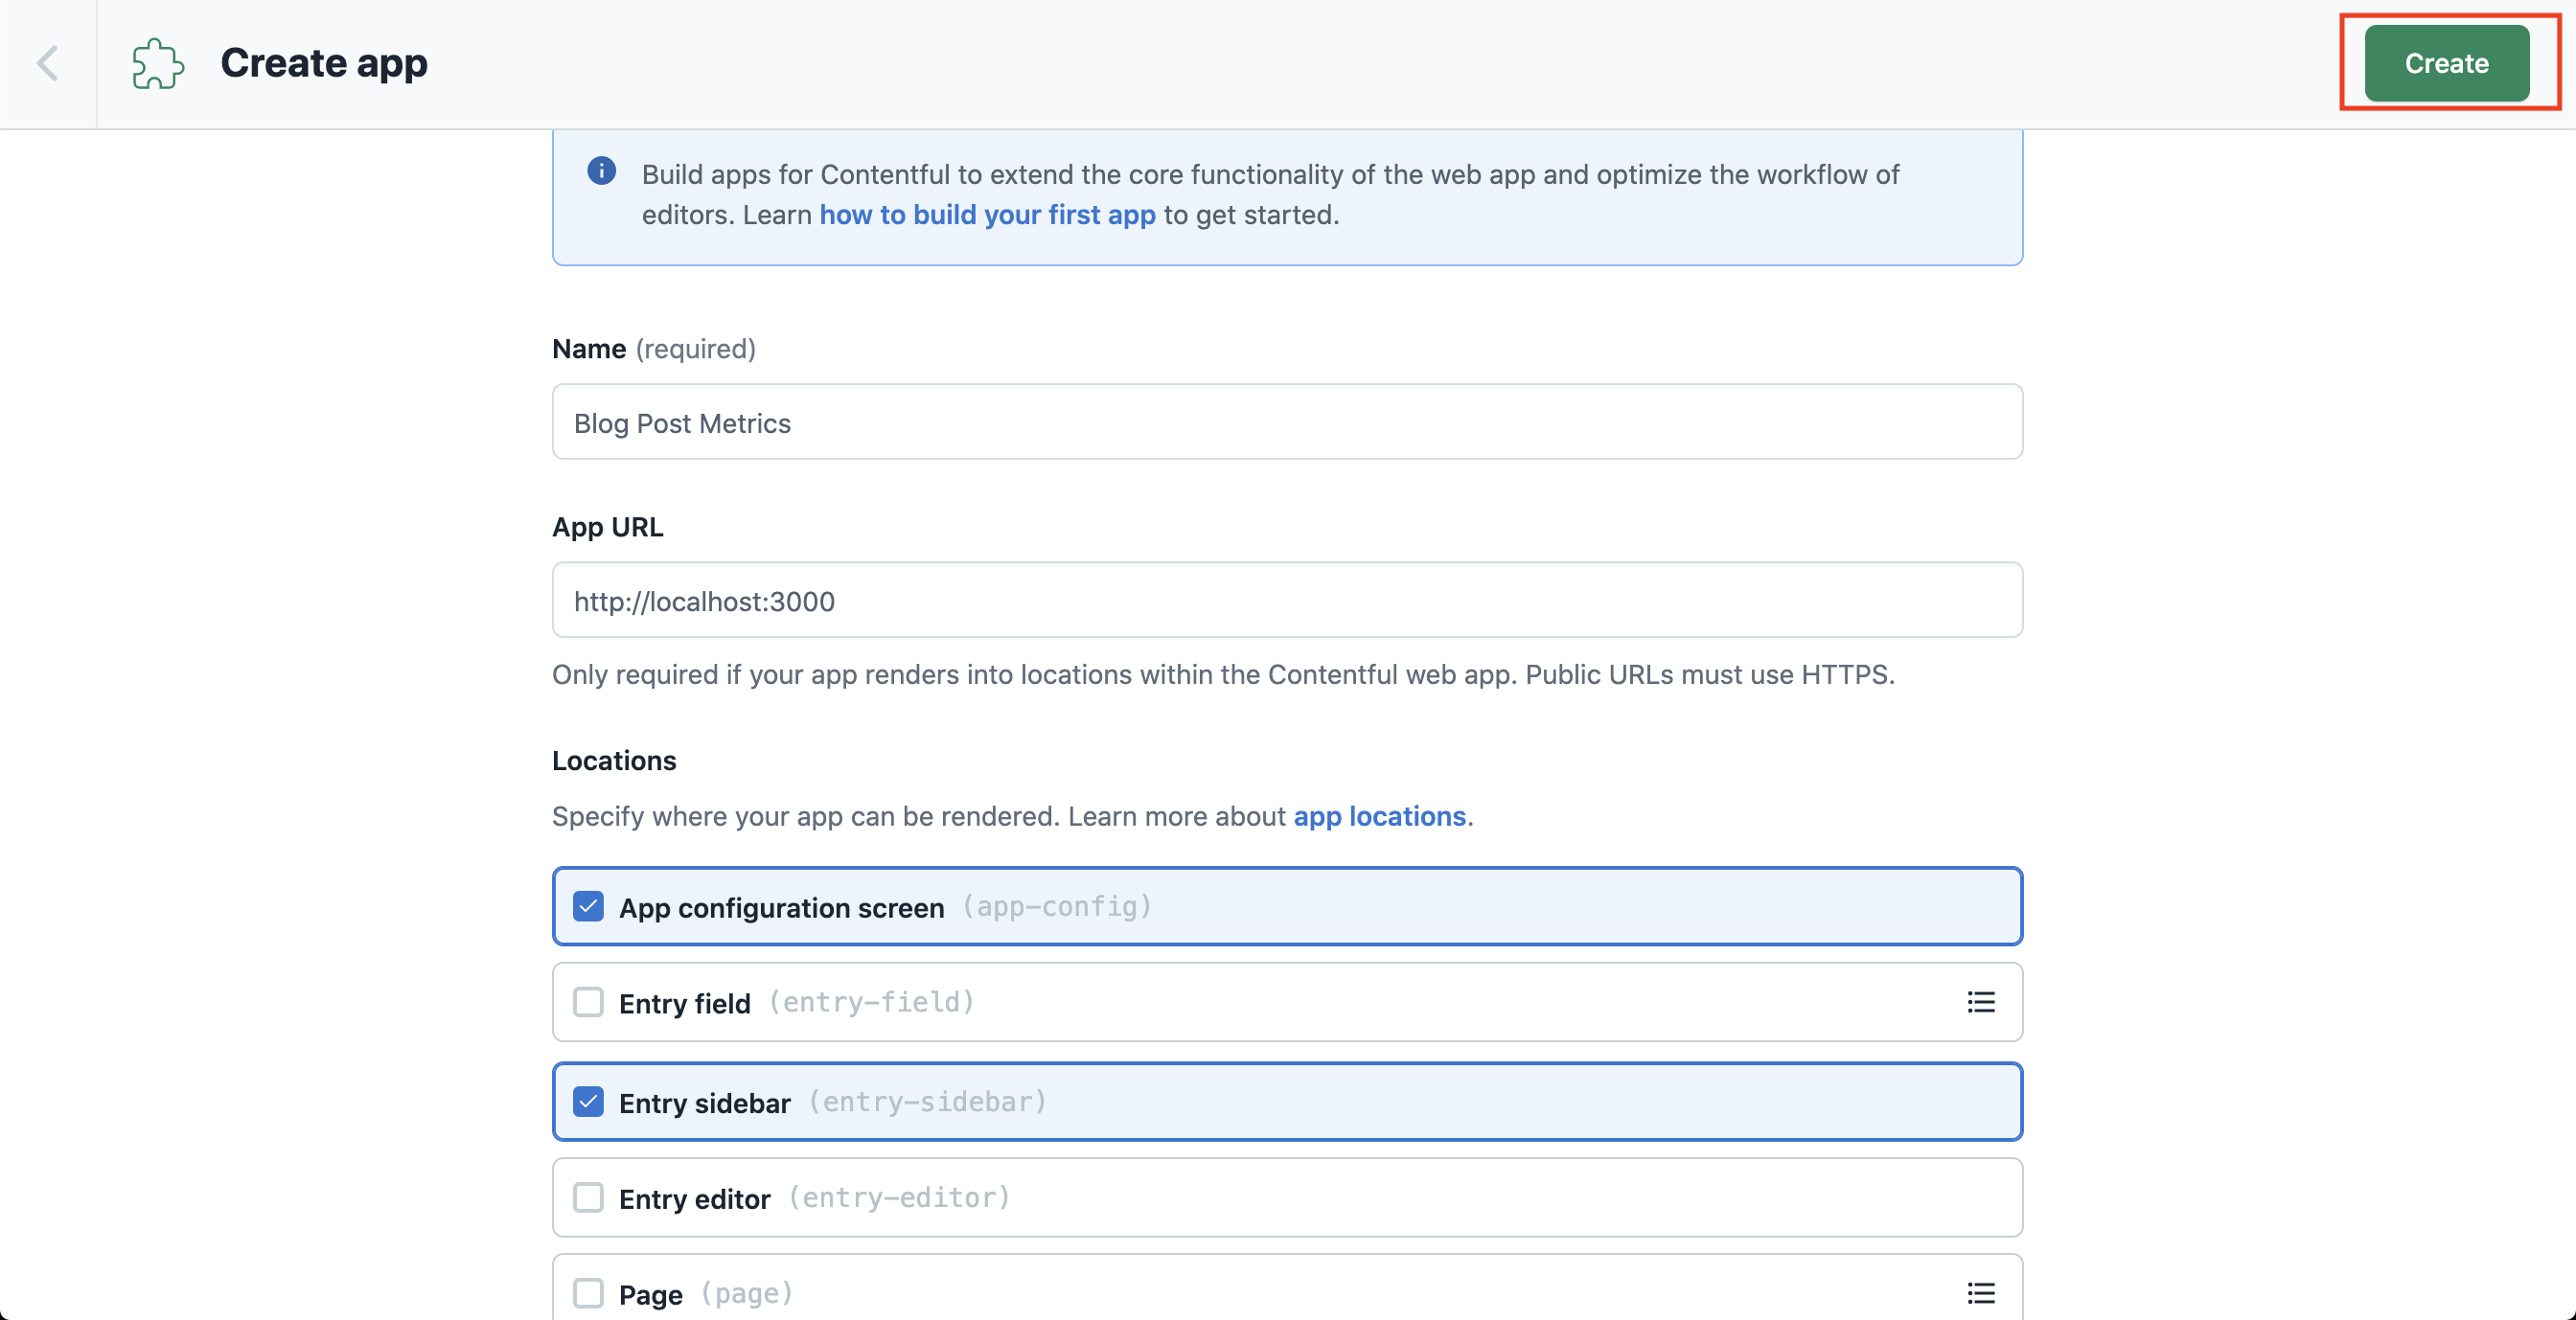The width and height of the screenshot is (2576, 1320).
Task: Open the 'app locations' link
Action: tap(1379, 816)
